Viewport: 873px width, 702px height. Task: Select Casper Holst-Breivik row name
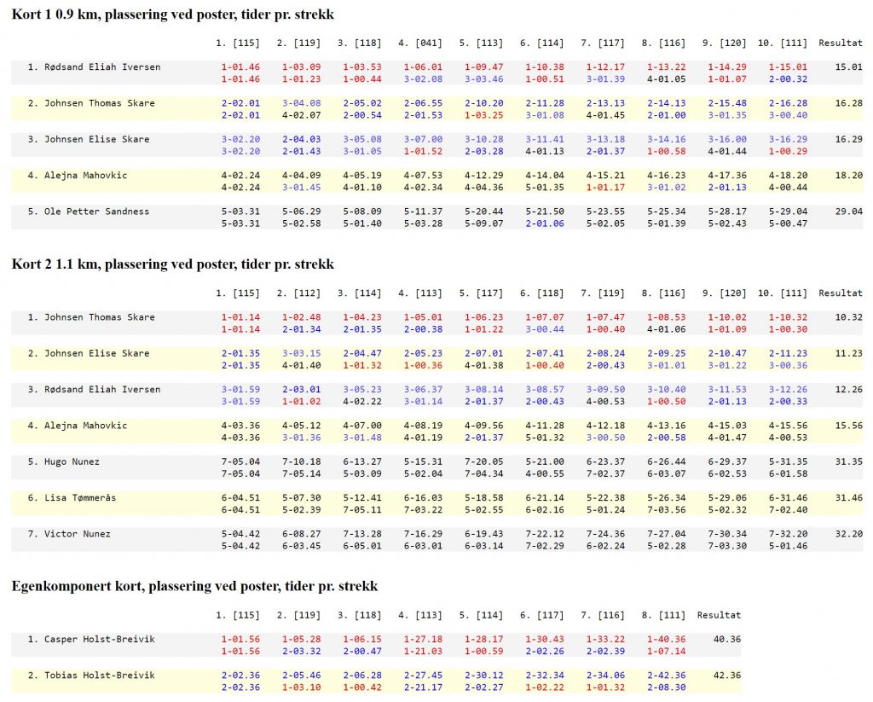pos(99,639)
